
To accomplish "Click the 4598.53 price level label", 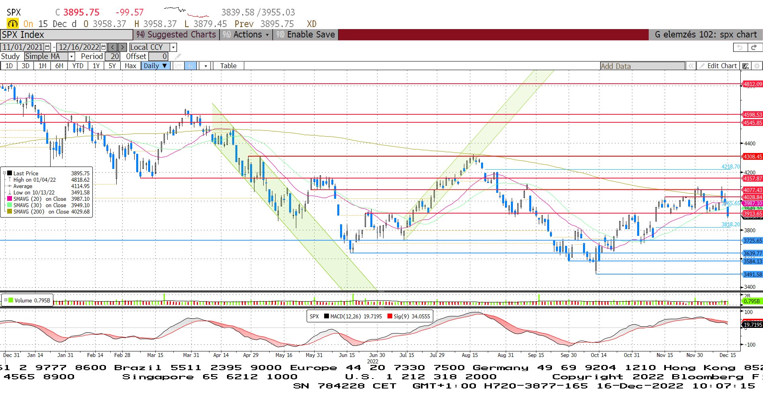I will pos(753,115).
